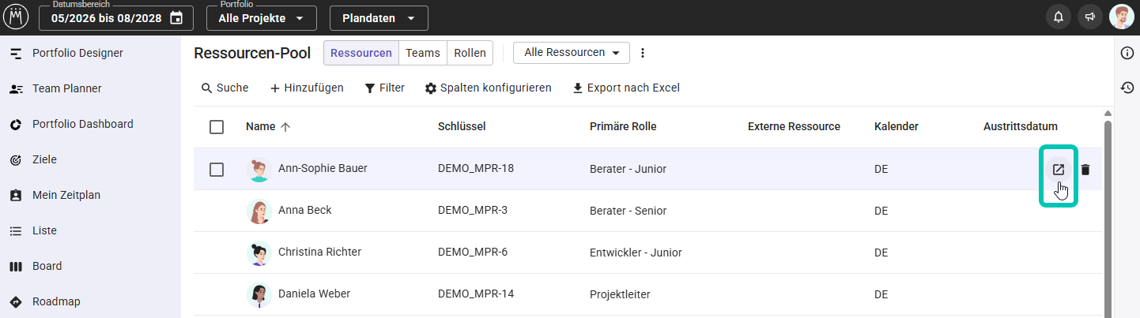This screenshot has height=318, width=1140.
Task: Switch to the Rollen tab
Action: (470, 53)
